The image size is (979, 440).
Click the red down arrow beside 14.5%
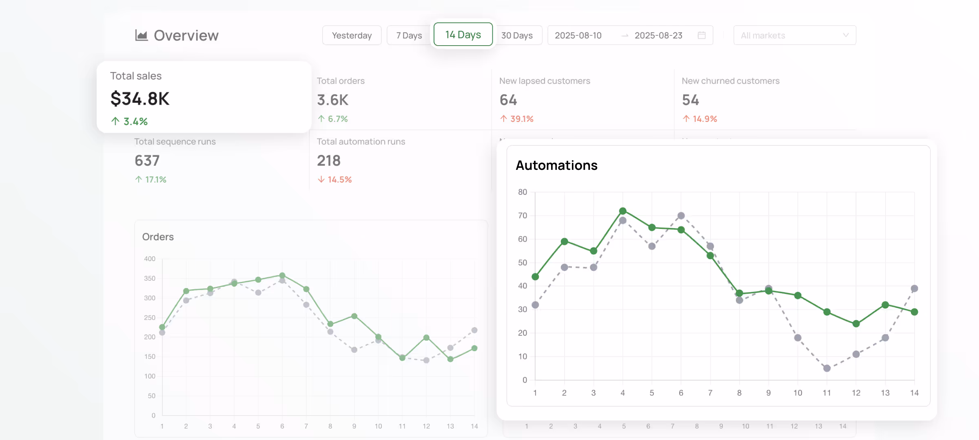pyautogui.click(x=321, y=179)
